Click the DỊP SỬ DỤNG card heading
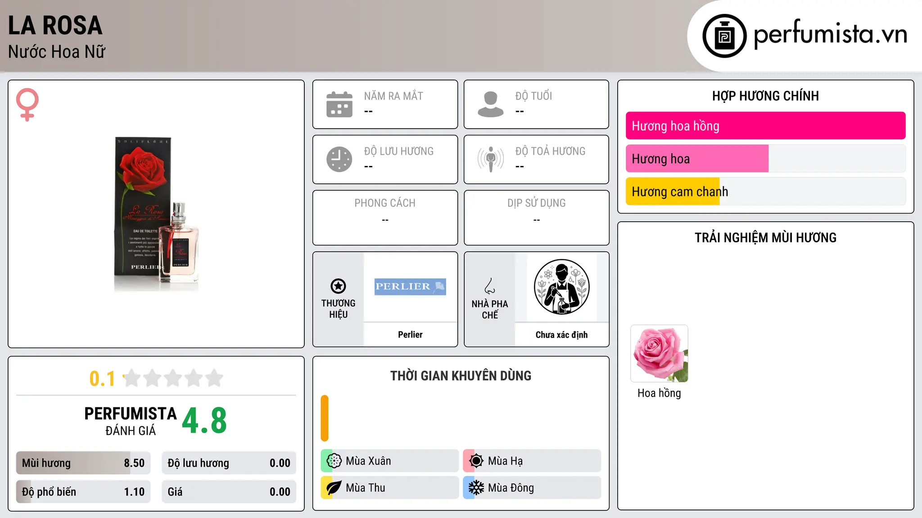This screenshot has height=518, width=922. (537, 203)
